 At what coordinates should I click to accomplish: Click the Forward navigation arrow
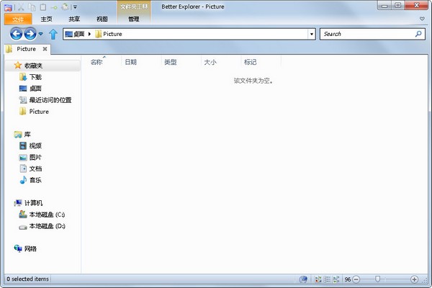point(30,34)
